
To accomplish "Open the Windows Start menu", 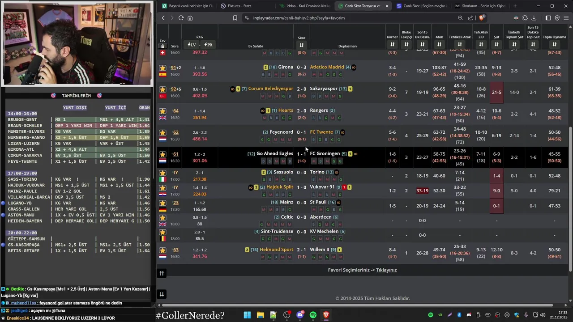I will click(x=247, y=315).
